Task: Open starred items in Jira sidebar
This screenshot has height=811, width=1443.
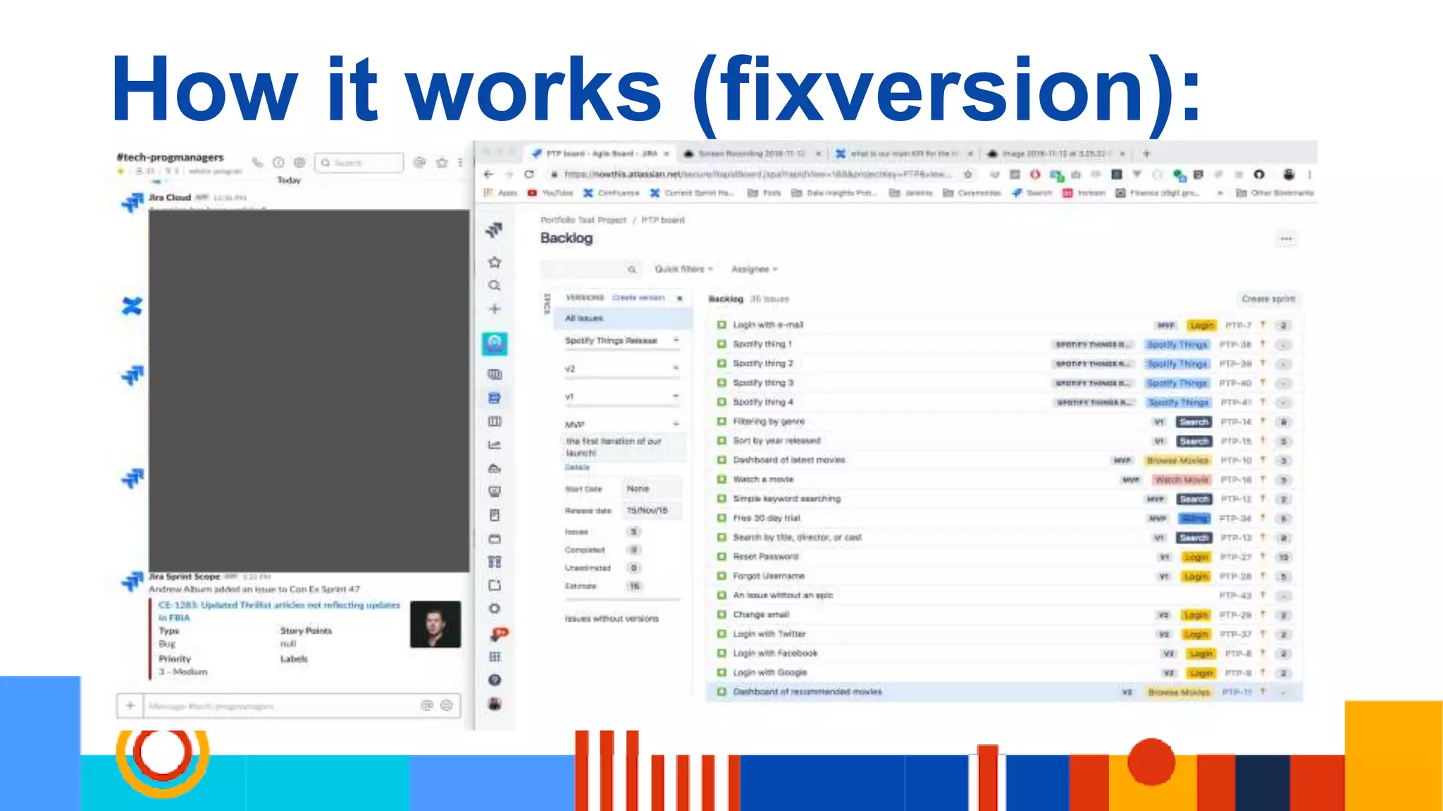Action: point(495,262)
